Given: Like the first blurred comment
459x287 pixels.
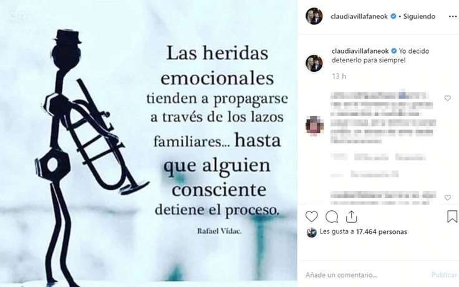Looking at the screenshot, I should [448, 98].
